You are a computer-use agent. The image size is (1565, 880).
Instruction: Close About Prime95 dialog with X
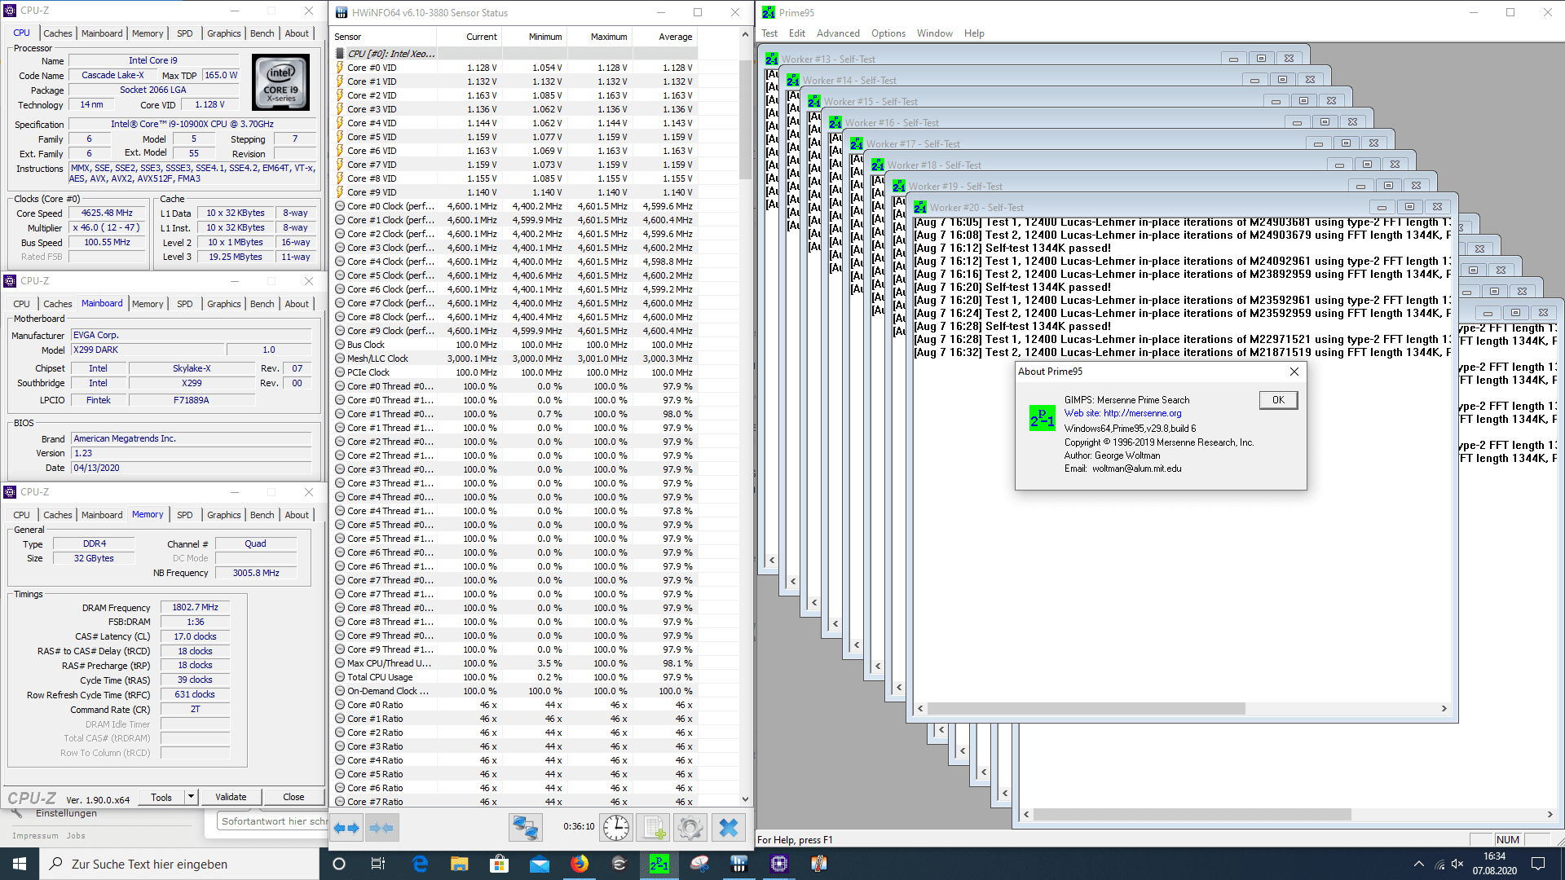(1294, 372)
